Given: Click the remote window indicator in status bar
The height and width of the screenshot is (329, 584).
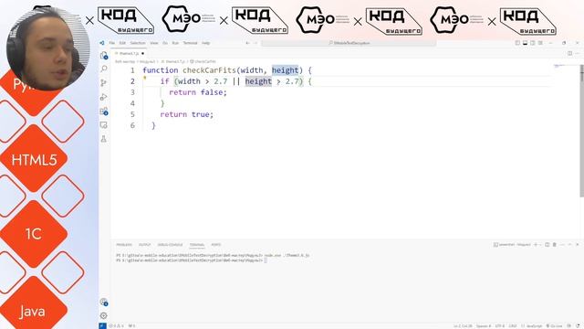Looking at the screenshot, I should pos(102,325).
